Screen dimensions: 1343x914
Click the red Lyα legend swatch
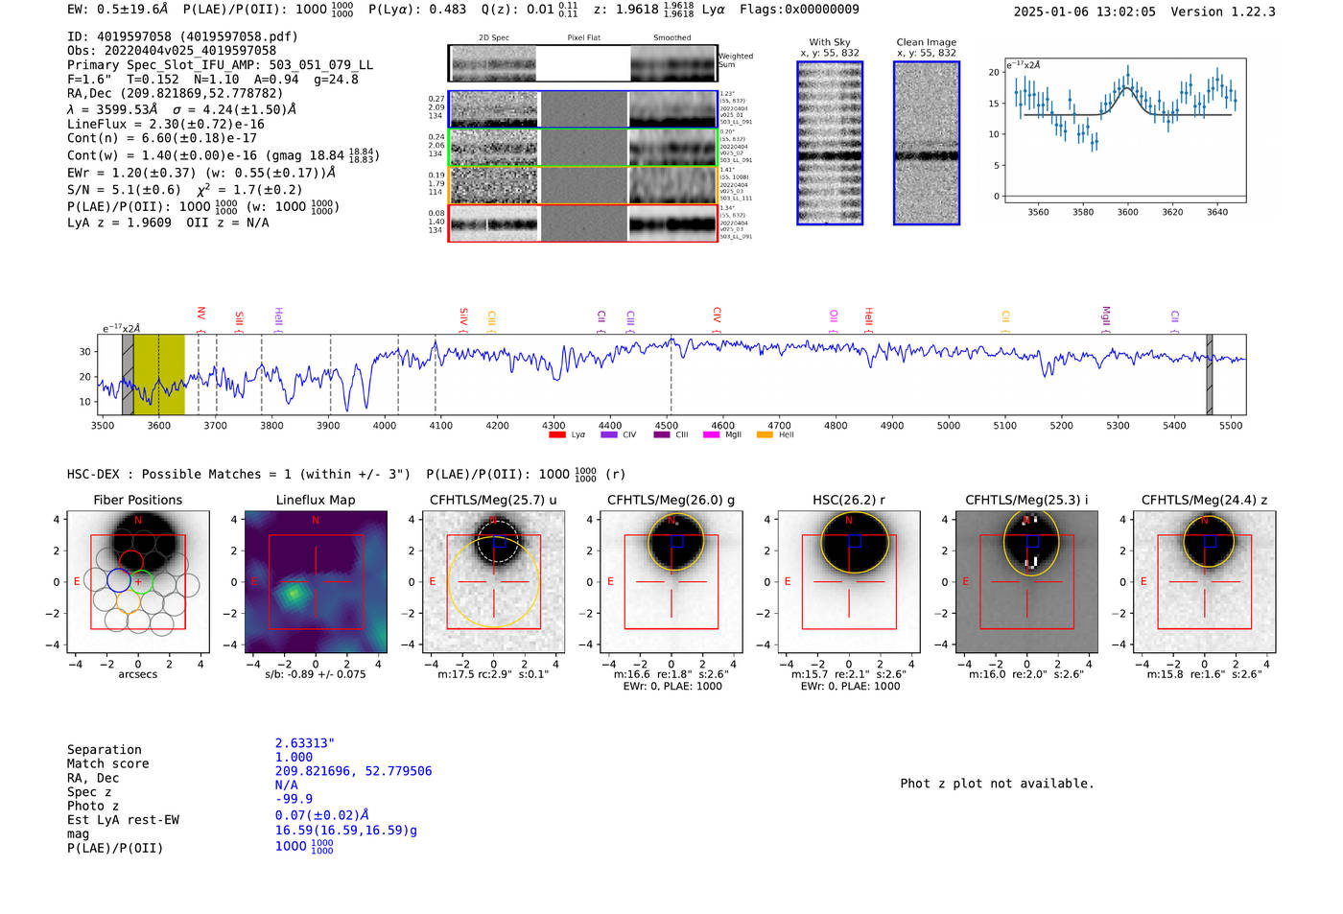pyautogui.click(x=556, y=434)
